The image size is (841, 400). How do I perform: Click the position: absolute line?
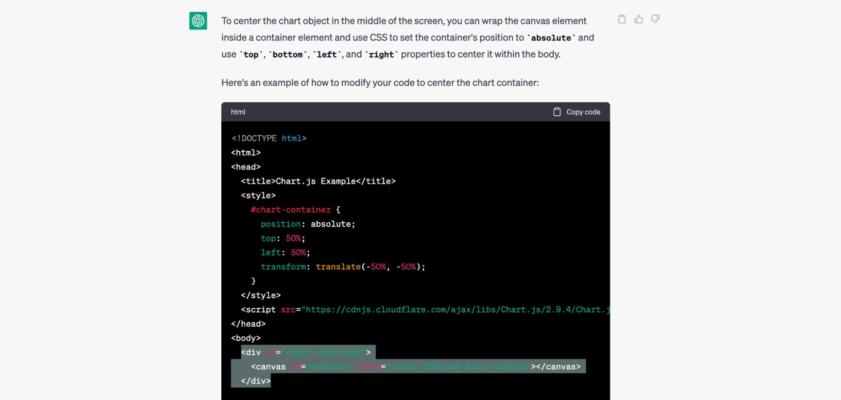coord(308,224)
